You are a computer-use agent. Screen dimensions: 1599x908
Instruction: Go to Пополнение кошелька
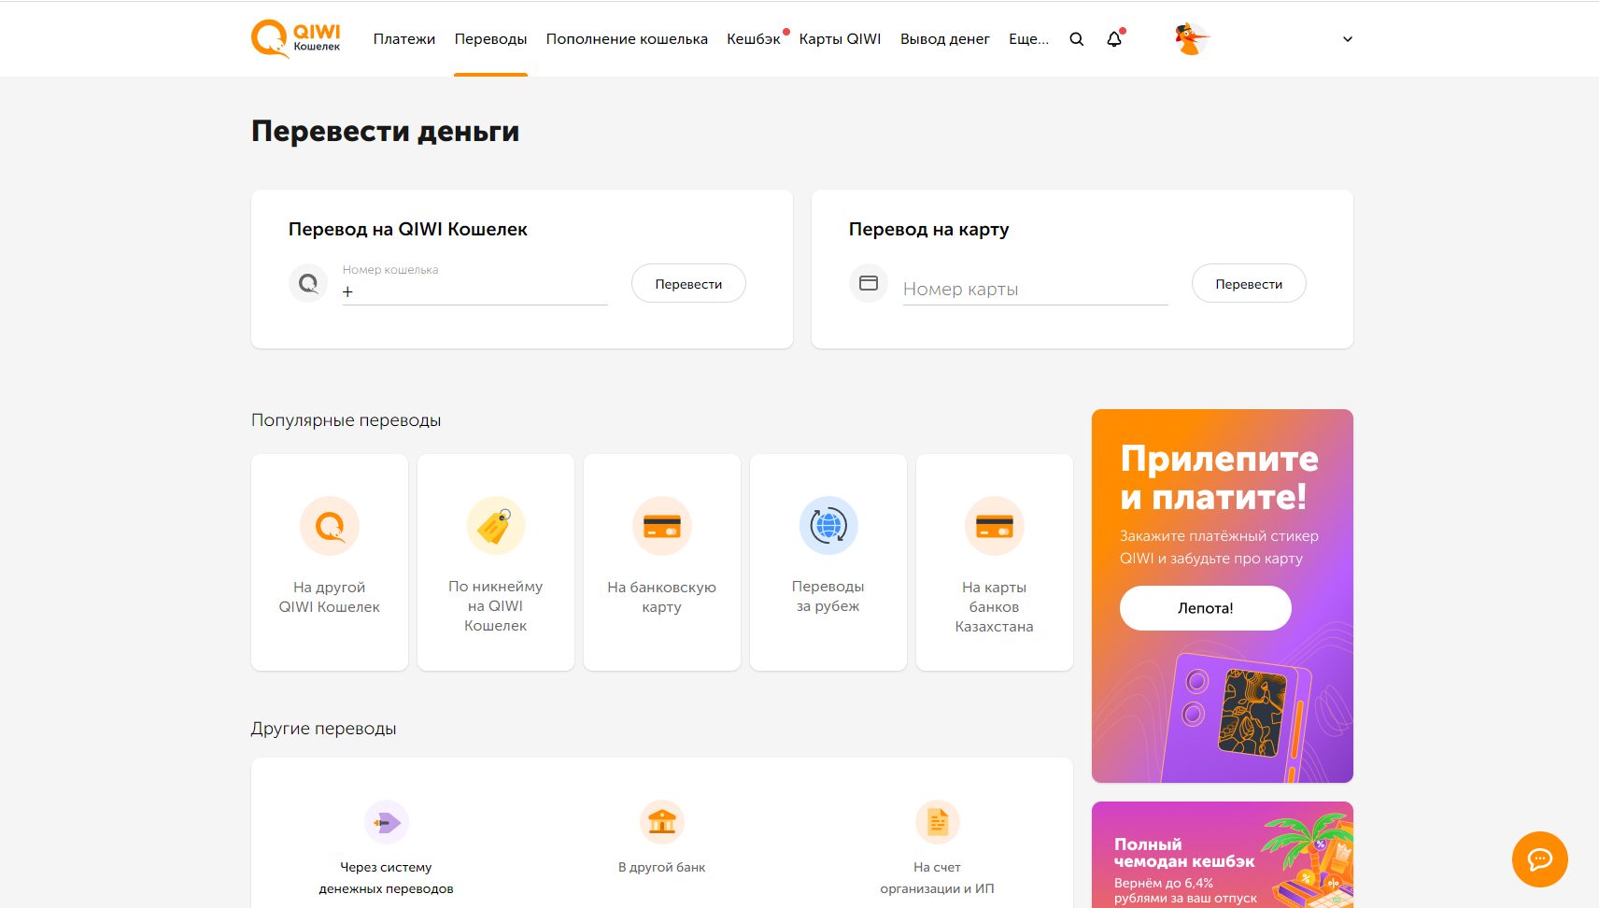tap(627, 39)
